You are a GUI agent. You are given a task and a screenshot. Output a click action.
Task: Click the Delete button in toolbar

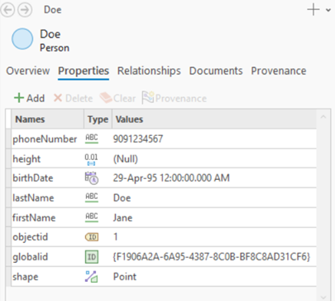73,98
